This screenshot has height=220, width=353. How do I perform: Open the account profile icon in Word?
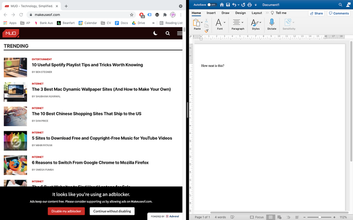click(348, 5)
